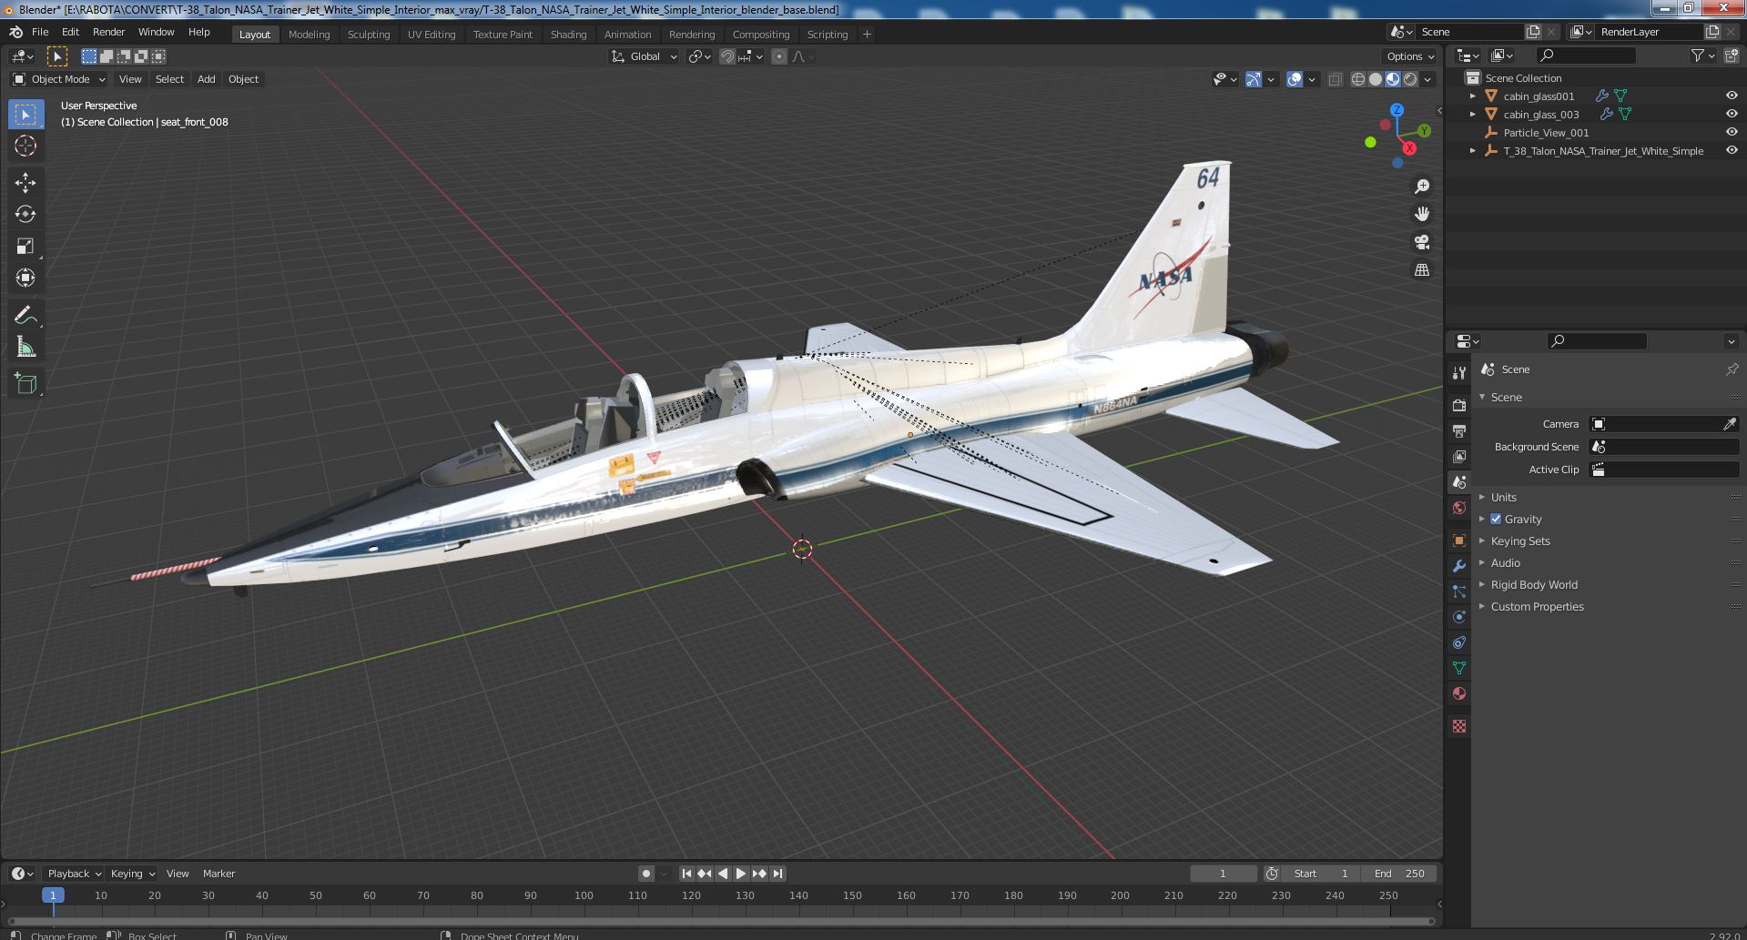The height and width of the screenshot is (940, 1747).
Task: Toggle the camera view icon
Action: point(1421,242)
